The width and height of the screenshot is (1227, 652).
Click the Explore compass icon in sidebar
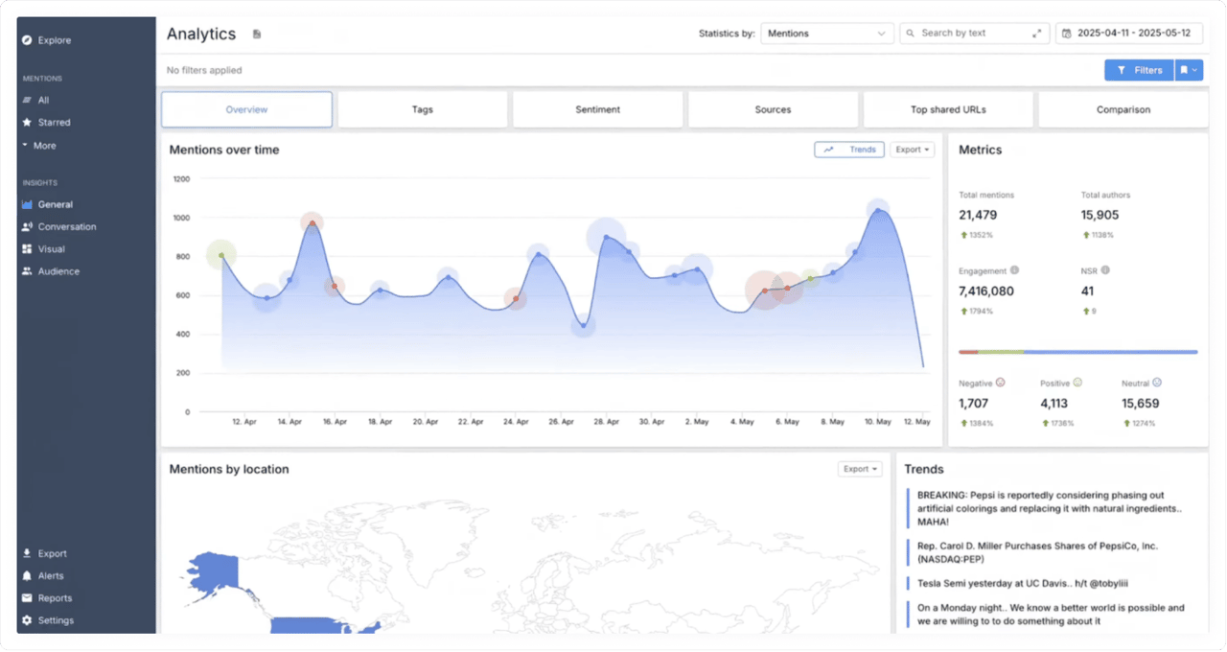(27, 40)
